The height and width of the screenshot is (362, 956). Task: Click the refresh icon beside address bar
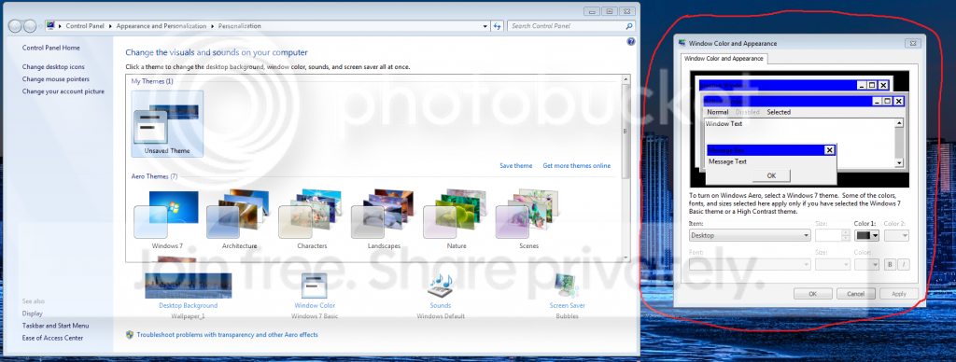click(497, 26)
